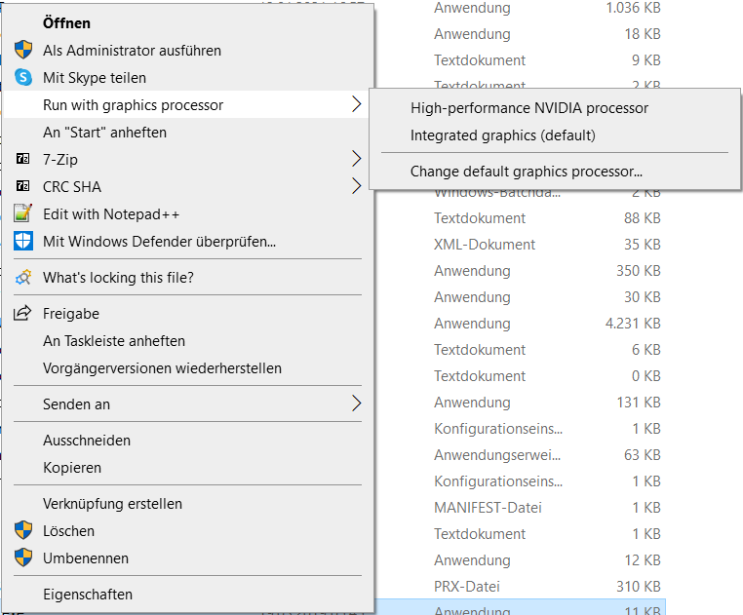This screenshot has width=743, height=615.
Task: Click the 7-Zip icon
Action: 22,159
